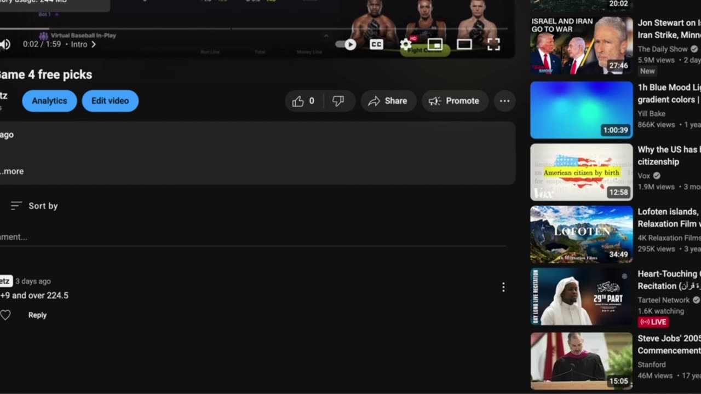Open the more actions ellipsis menu
The width and height of the screenshot is (701, 394).
pos(504,101)
